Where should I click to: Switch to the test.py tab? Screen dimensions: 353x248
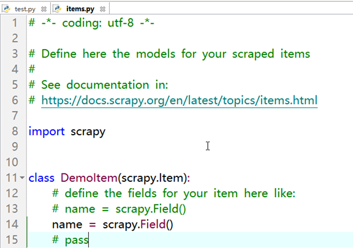25,9
